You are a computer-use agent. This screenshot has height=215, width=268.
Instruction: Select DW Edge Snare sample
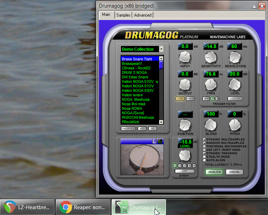pos(140,77)
